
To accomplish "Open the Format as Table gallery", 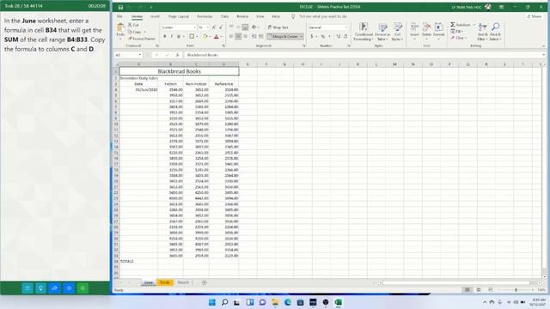I will coord(382,32).
